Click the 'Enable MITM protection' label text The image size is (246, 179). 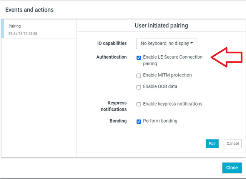(168, 75)
